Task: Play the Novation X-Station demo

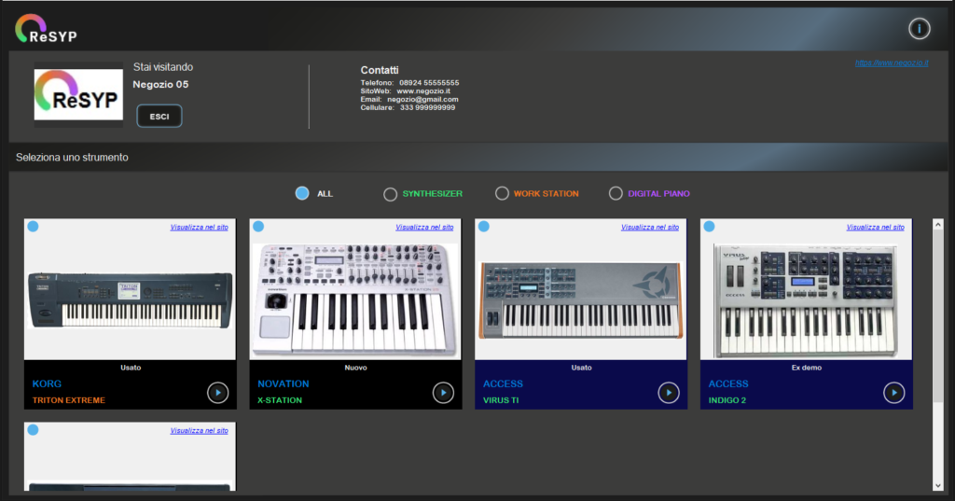Action: coord(443,393)
